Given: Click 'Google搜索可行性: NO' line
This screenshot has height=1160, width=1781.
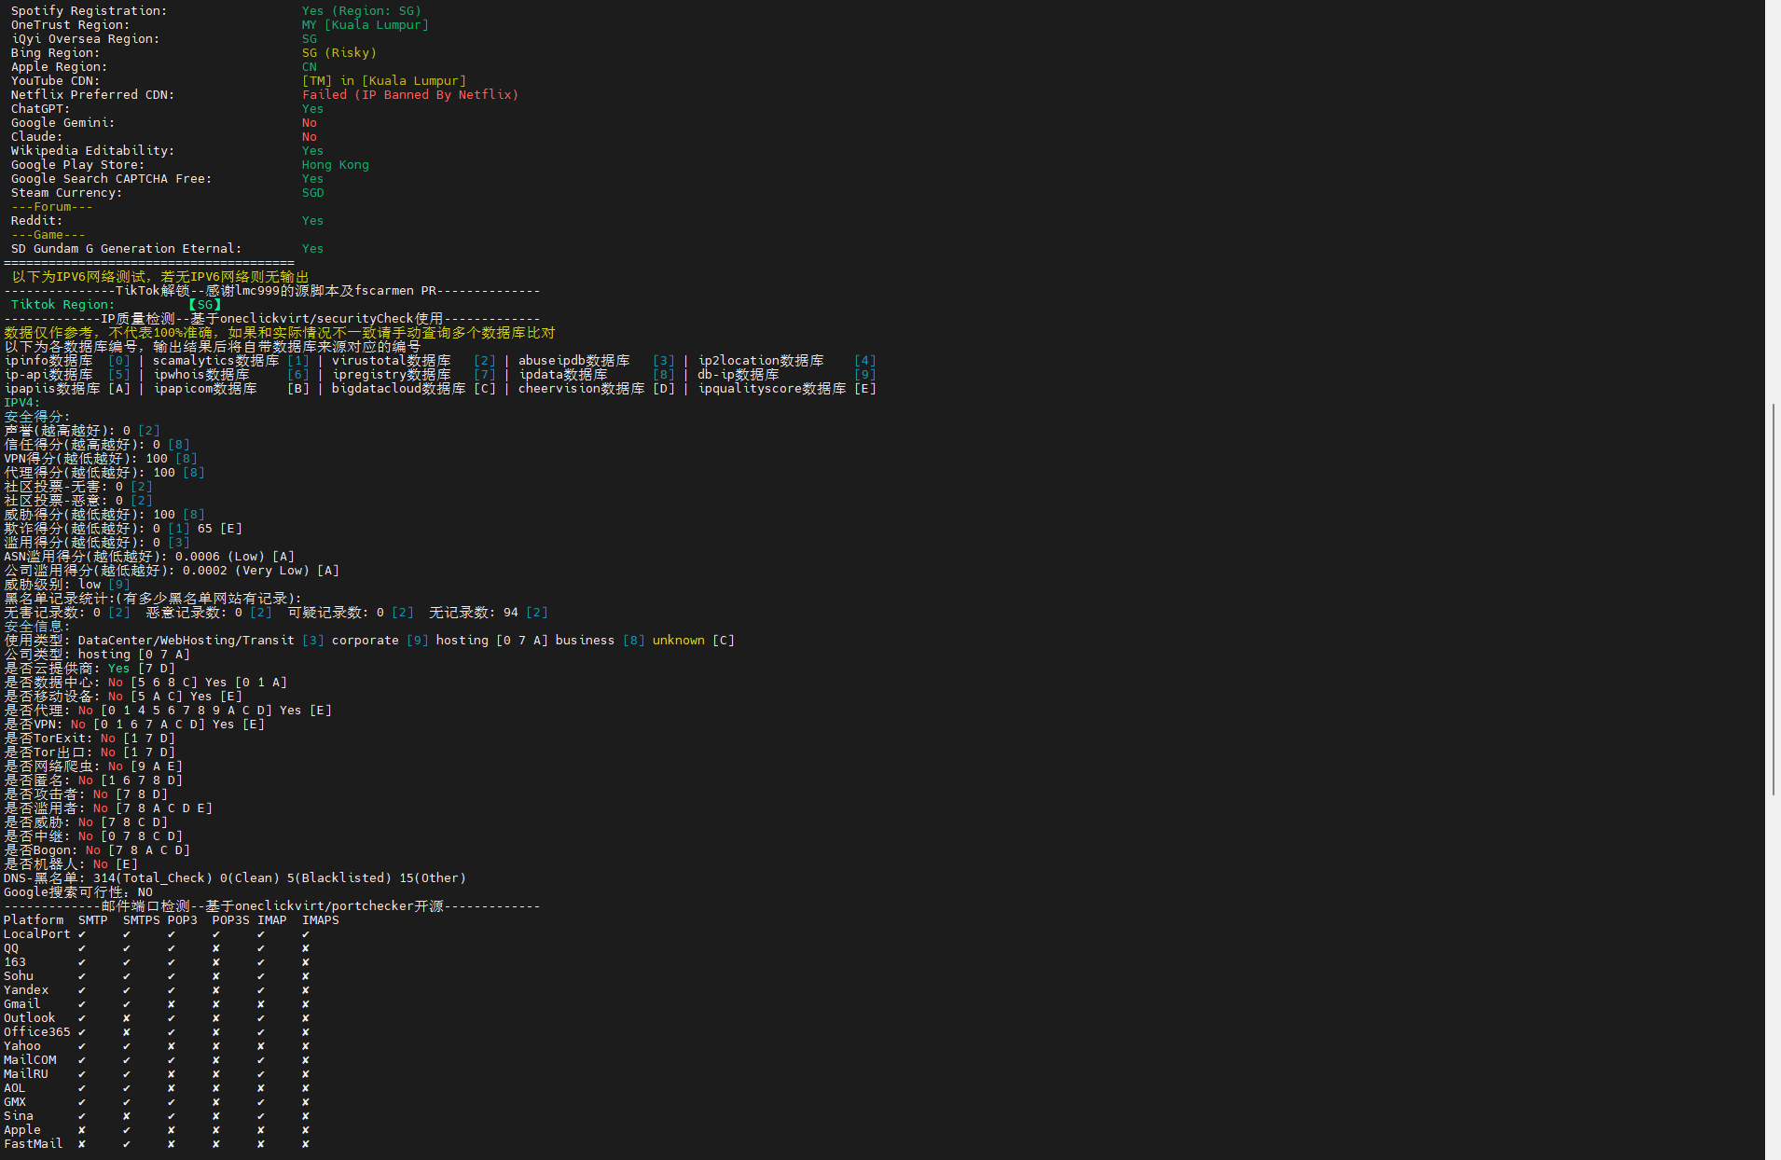Looking at the screenshot, I should click(x=78, y=892).
